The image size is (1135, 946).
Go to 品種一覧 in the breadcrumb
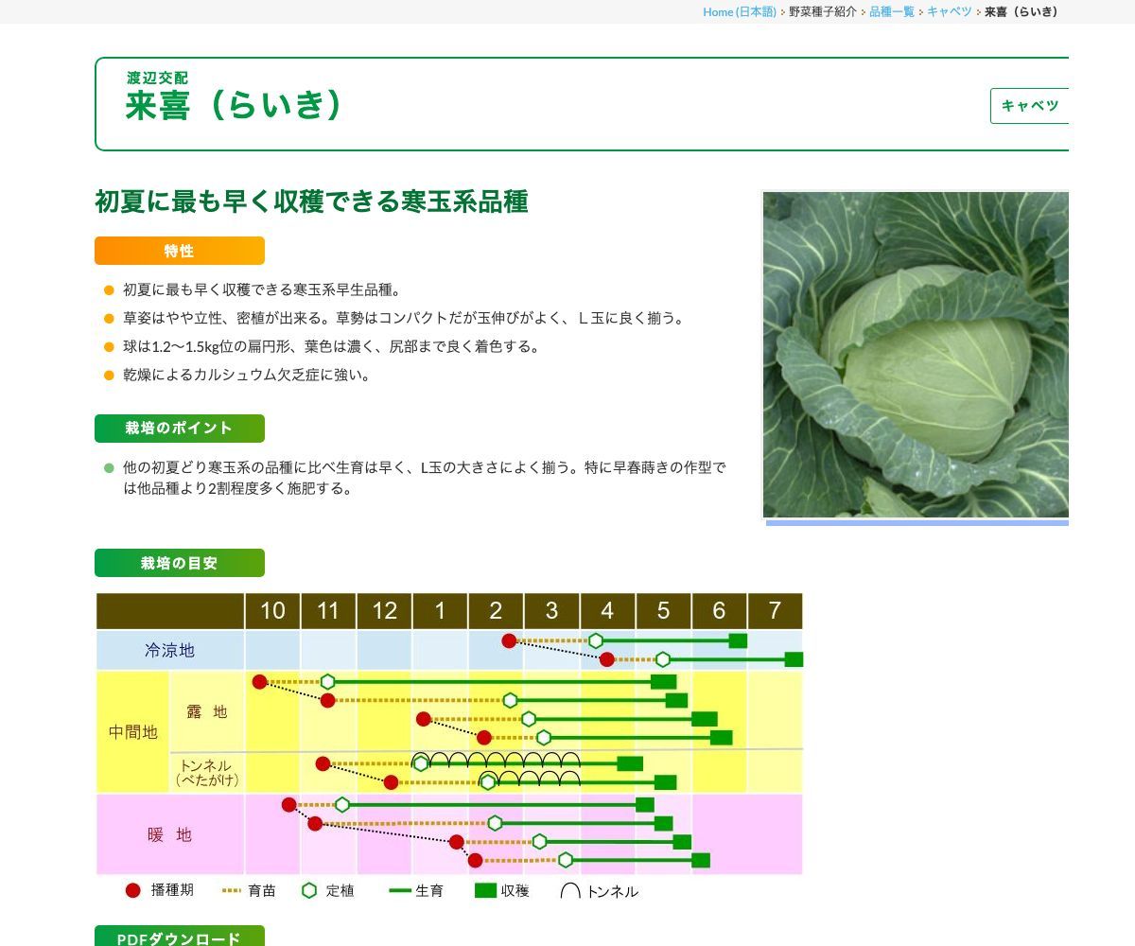(891, 11)
